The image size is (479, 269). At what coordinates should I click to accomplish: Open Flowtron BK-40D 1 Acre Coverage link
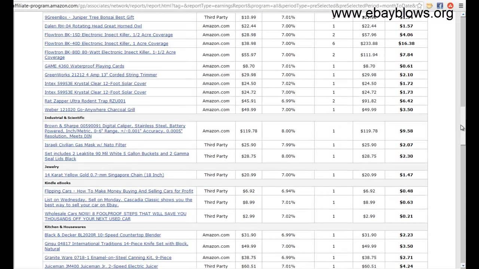click(x=106, y=43)
